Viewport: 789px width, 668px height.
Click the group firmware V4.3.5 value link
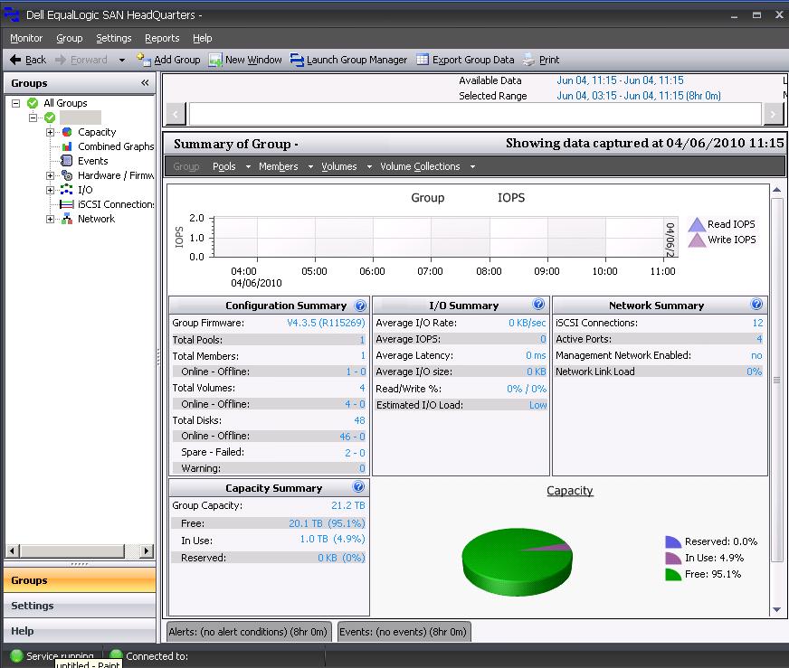tap(326, 323)
